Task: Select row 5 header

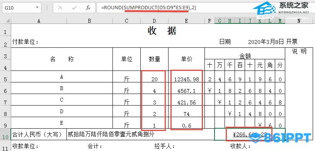Action: point(5,79)
